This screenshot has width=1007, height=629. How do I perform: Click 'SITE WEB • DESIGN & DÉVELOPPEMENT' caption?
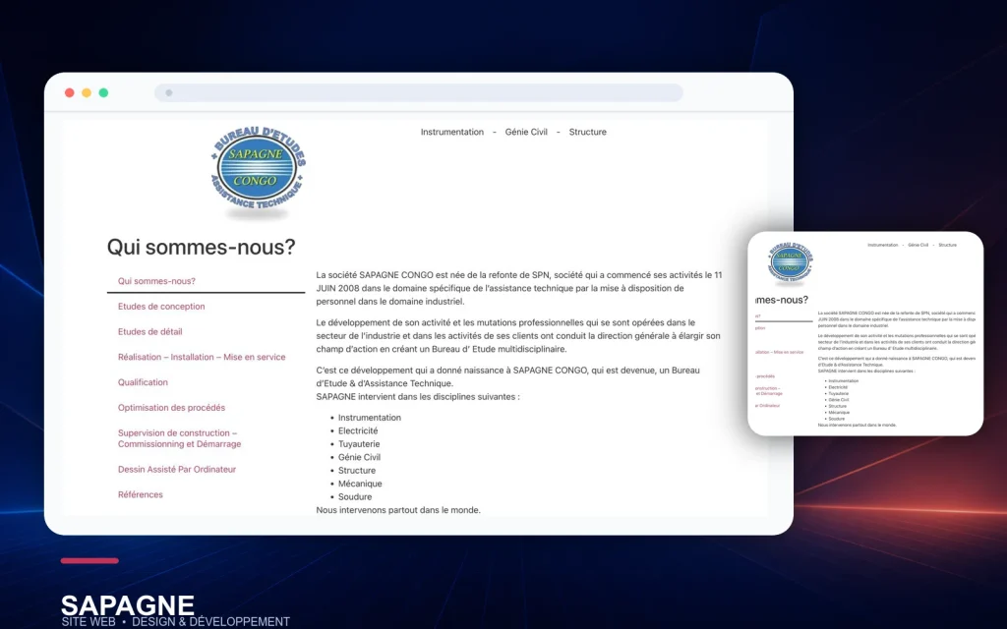coord(176,621)
